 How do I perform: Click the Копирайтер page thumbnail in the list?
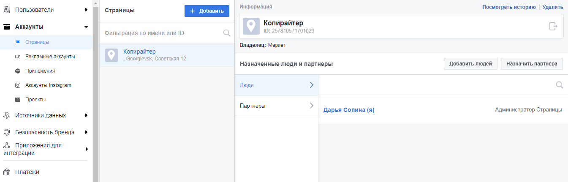pyautogui.click(x=111, y=55)
